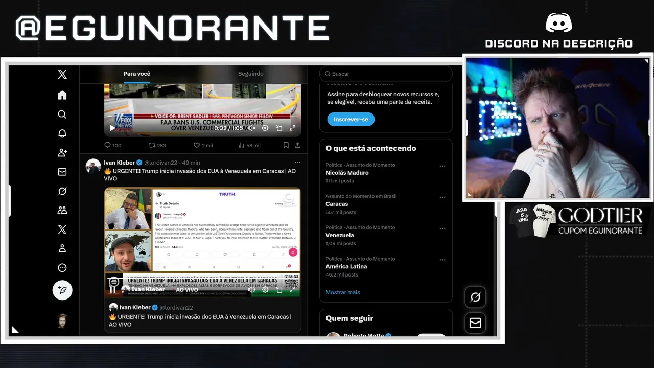Make Fox News video fullscreen
This screenshot has height=368, width=654.
pos(293,128)
